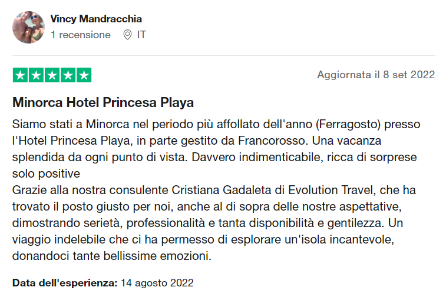Click the "Aggiornata il 8 set 2022" date
The width and height of the screenshot is (446, 297).
[x=376, y=75]
